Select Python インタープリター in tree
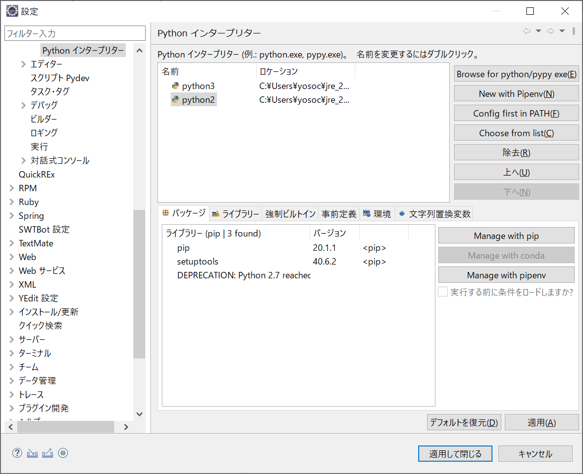Screen dimensions: 583x474 pyautogui.click(x=83, y=50)
